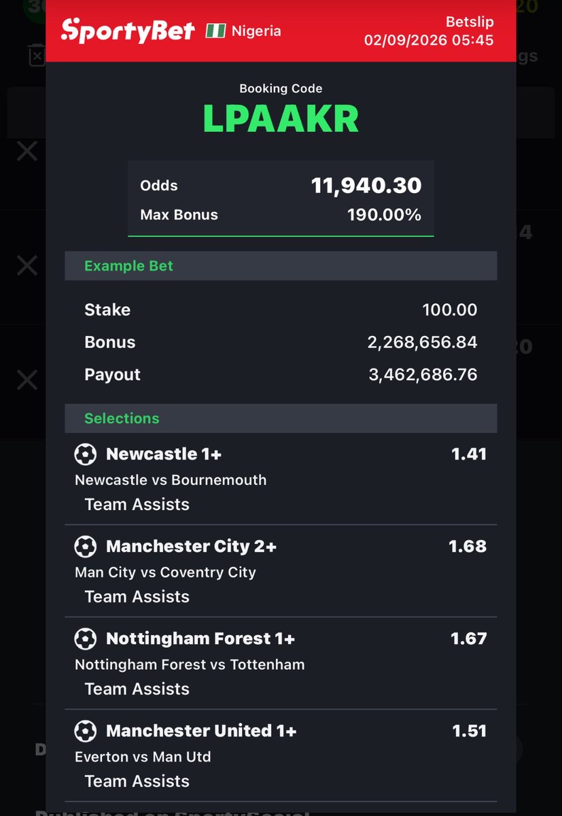Tap the Newcastle 1+ football icon
The height and width of the screenshot is (816, 562).
click(x=85, y=454)
